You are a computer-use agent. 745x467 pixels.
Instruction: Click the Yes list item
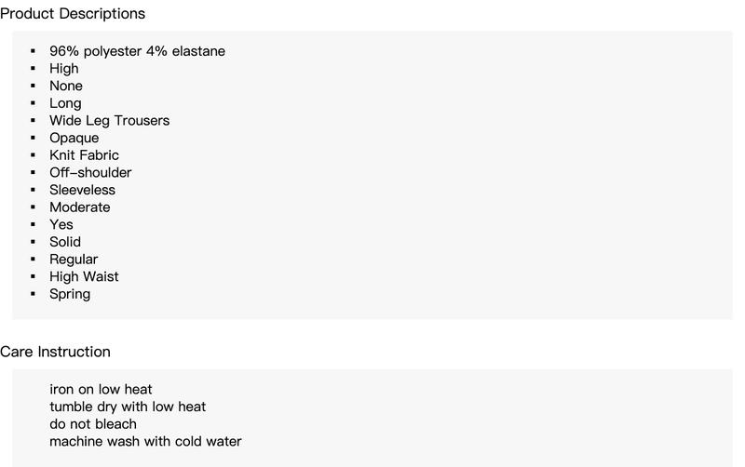pyautogui.click(x=61, y=224)
